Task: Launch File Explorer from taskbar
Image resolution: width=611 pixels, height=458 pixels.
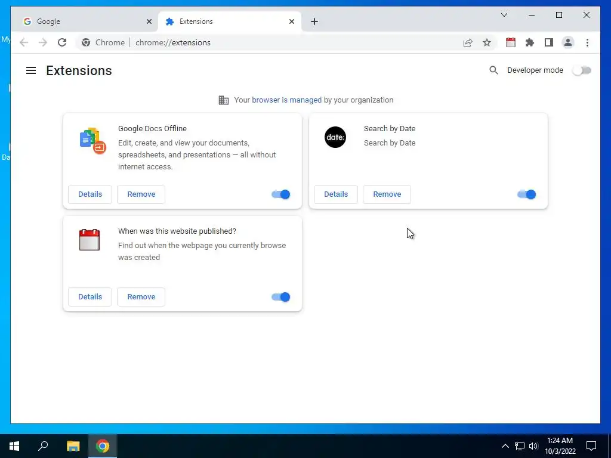Action: 73,446
